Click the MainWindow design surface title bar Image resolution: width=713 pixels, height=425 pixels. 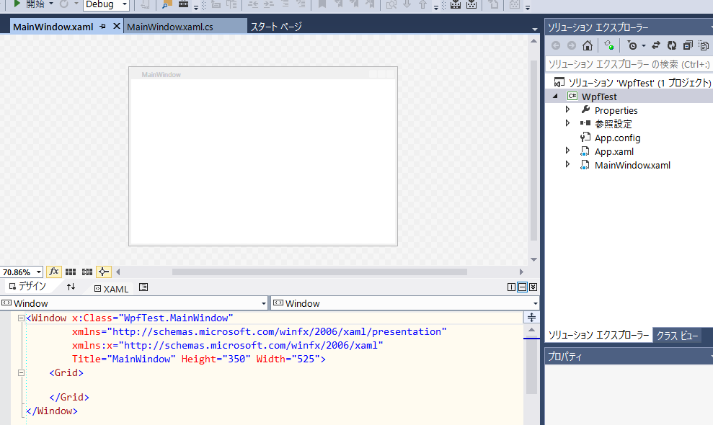tap(263, 74)
